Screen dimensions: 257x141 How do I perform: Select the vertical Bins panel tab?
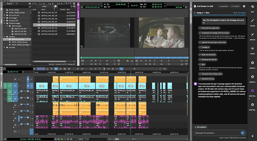click(x=2, y=21)
